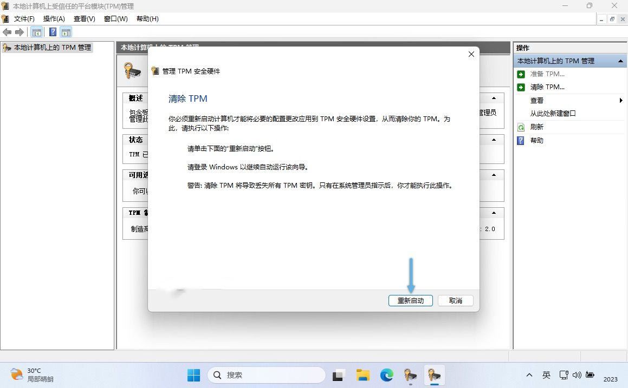
Task: Collapse the 状态 section using its arrow
Action: (494, 140)
